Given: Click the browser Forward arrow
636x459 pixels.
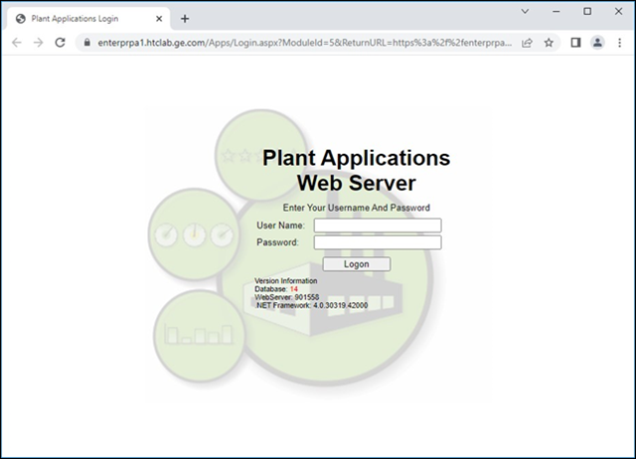Looking at the screenshot, I should pyautogui.click(x=38, y=43).
